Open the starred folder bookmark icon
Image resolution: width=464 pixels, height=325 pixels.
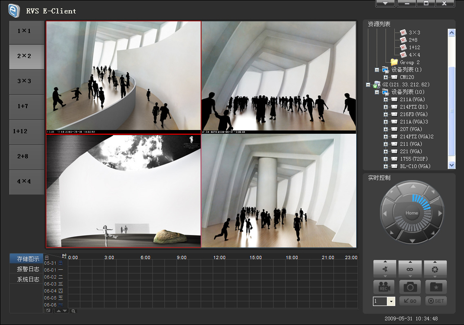[436, 287]
